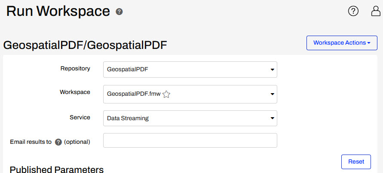Open the user account icon
The height and width of the screenshot is (173, 383).
[x=376, y=11]
